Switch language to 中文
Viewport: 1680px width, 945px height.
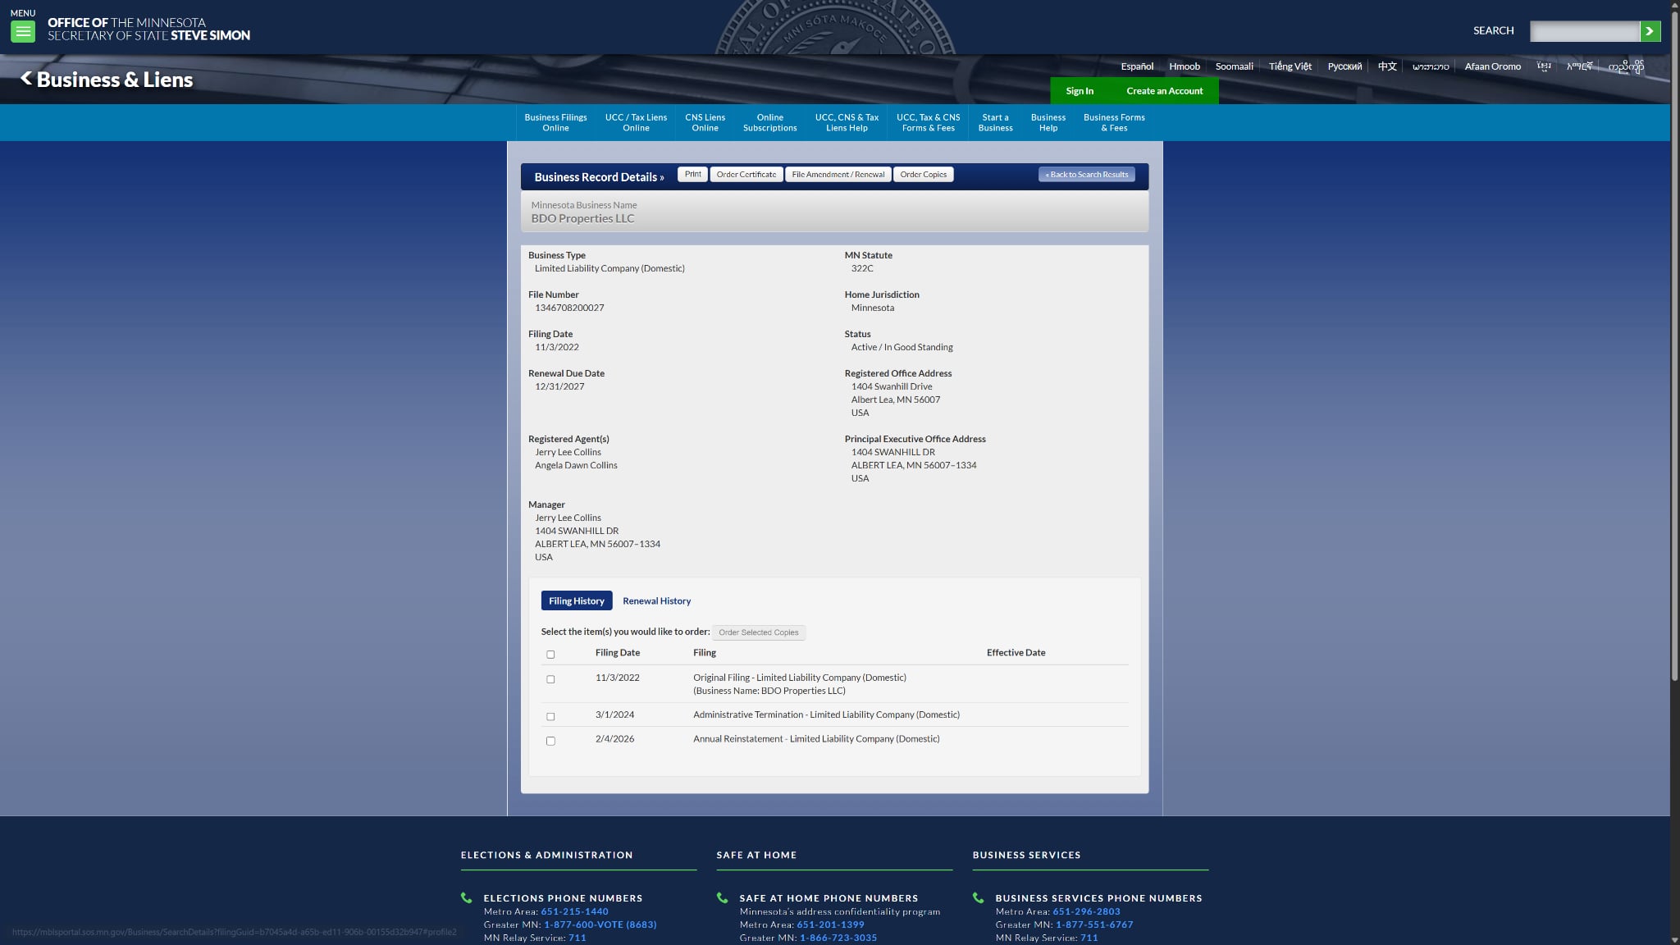pyautogui.click(x=1387, y=66)
